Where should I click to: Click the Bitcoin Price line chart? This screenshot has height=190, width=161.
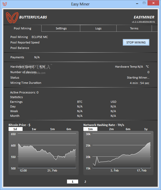click(x=44, y=153)
